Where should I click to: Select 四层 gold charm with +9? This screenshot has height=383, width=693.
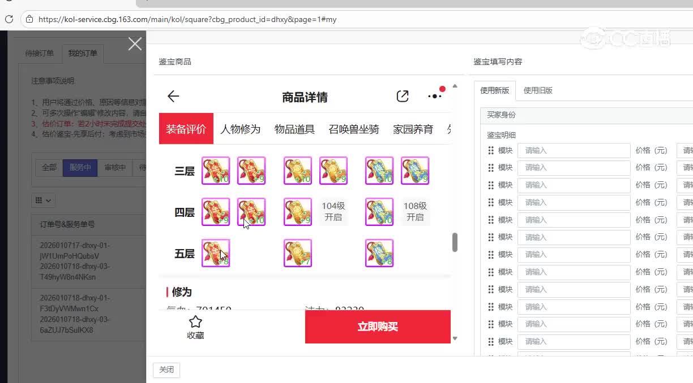pyautogui.click(x=298, y=212)
